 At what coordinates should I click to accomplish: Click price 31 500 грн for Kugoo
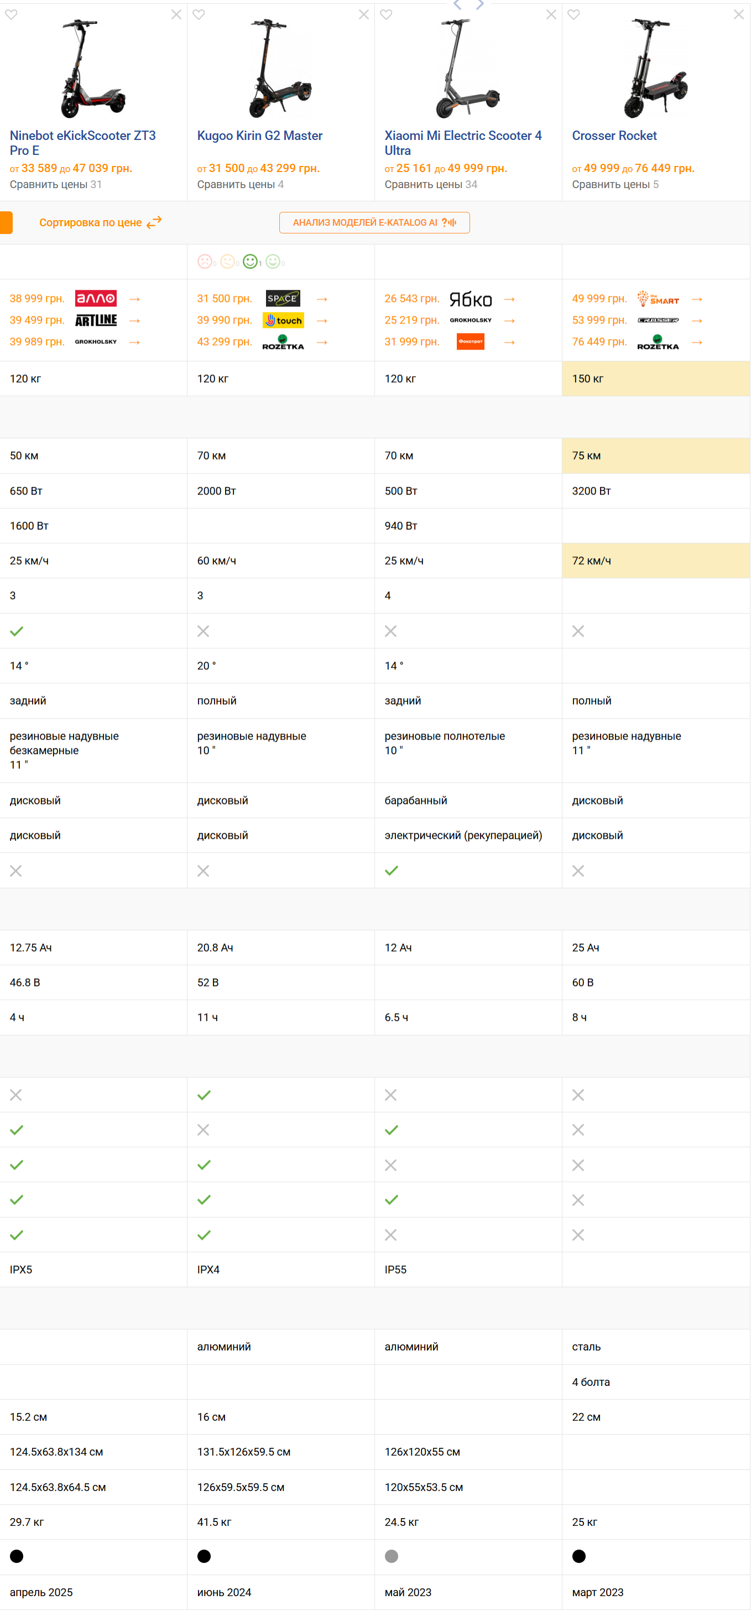click(x=225, y=299)
